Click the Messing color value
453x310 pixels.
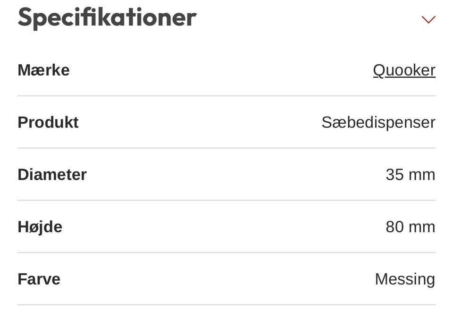(x=404, y=279)
